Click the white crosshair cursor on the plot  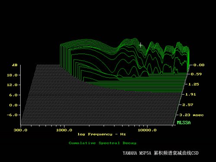click(x=140, y=45)
